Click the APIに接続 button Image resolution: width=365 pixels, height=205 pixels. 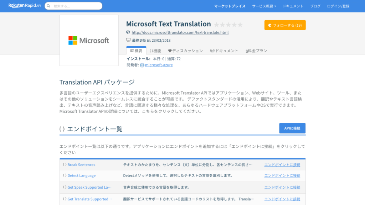292,128
